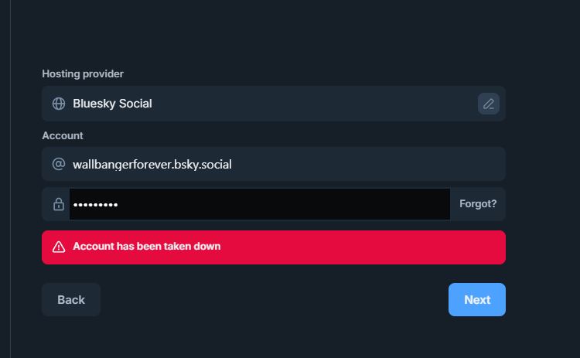Click the padlock icon in password field
Screen dimensions: 580x358
58,204
